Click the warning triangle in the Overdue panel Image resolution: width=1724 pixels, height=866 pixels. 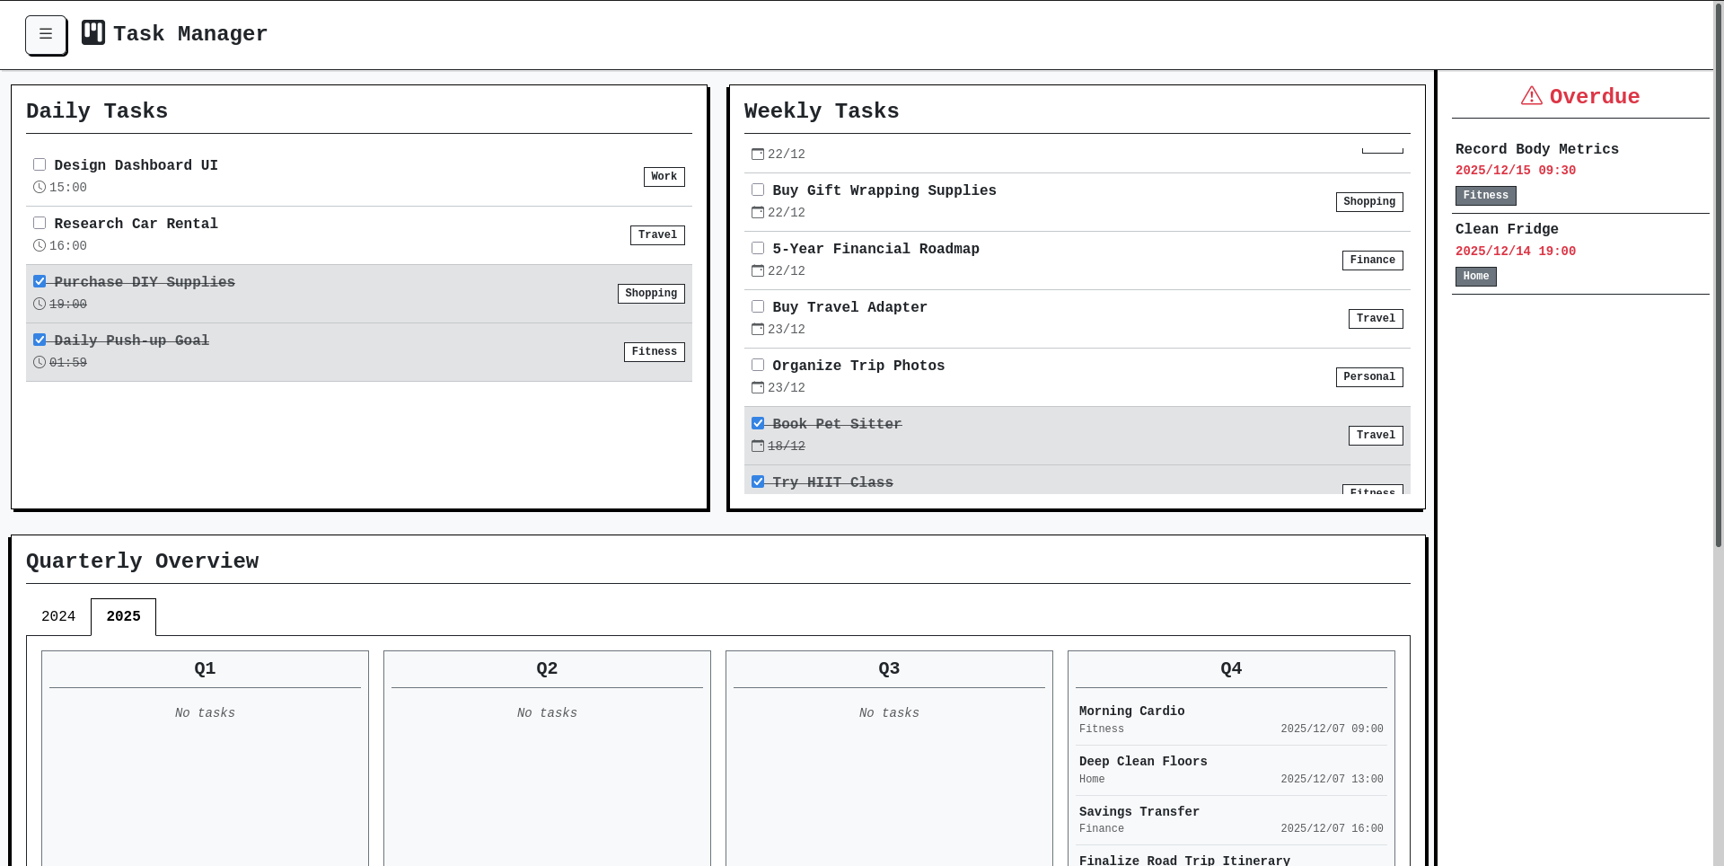tap(1531, 95)
